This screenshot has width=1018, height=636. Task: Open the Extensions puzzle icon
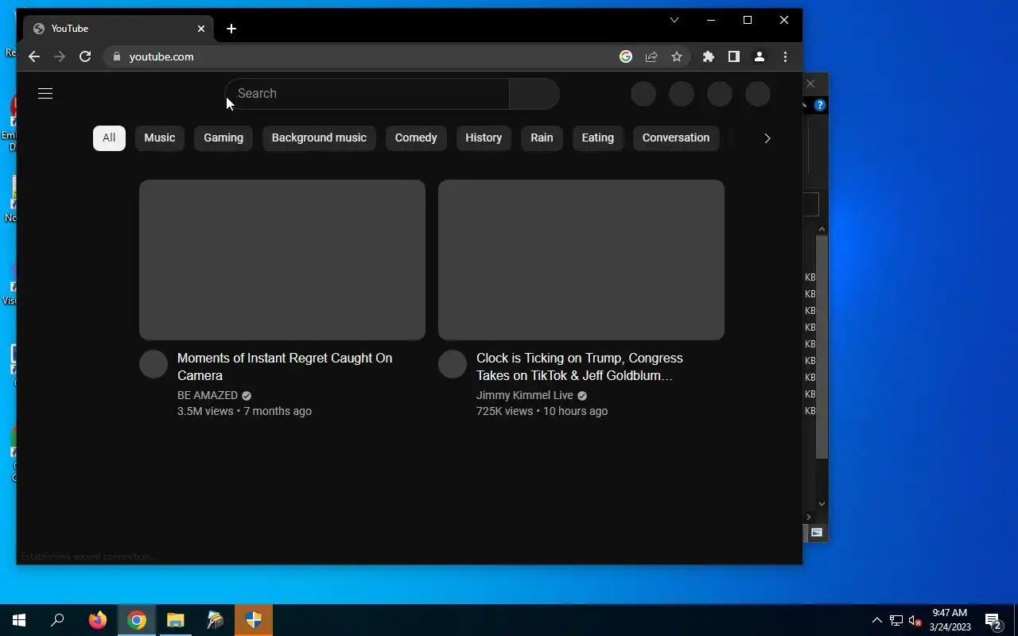(x=709, y=56)
